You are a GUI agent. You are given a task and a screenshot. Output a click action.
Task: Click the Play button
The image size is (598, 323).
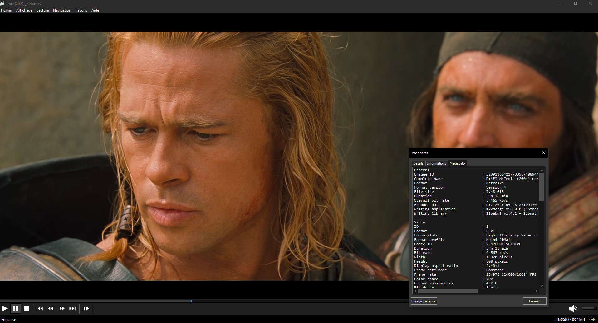click(x=5, y=308)
